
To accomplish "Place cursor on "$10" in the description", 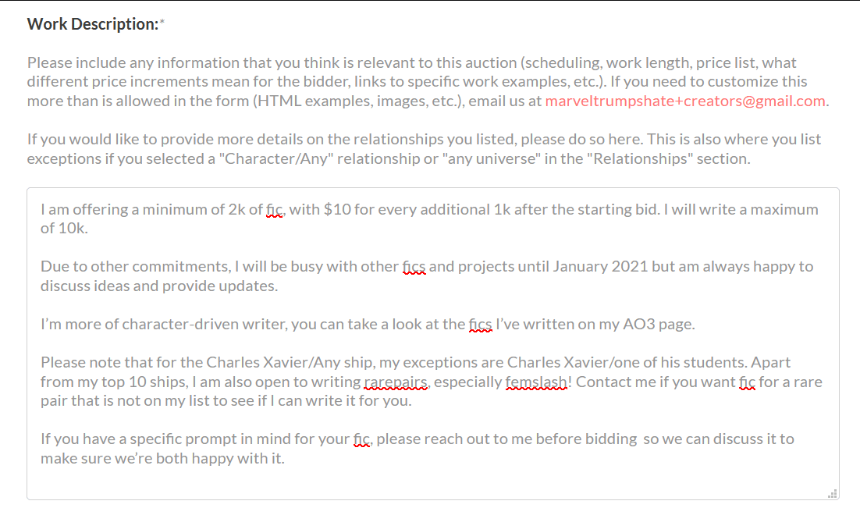I will 337,210.
